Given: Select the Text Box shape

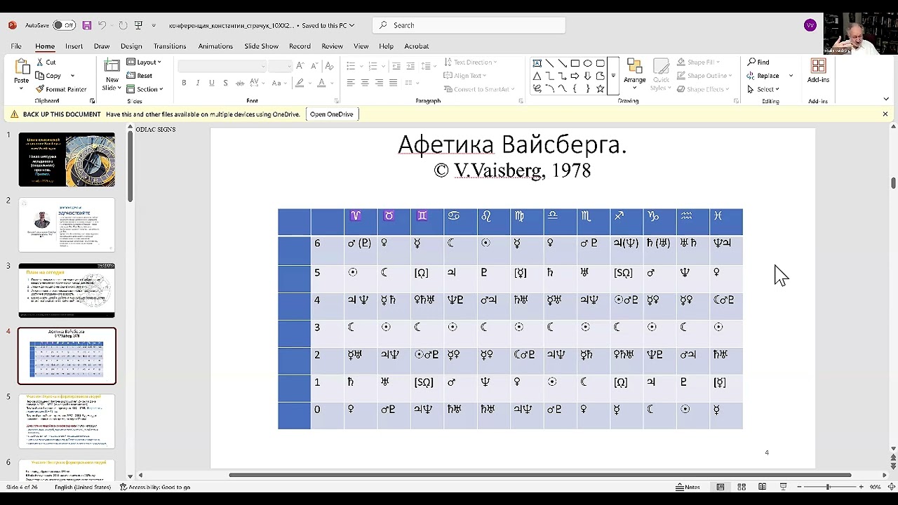Looking at the screenshot, I should point(537,63).
